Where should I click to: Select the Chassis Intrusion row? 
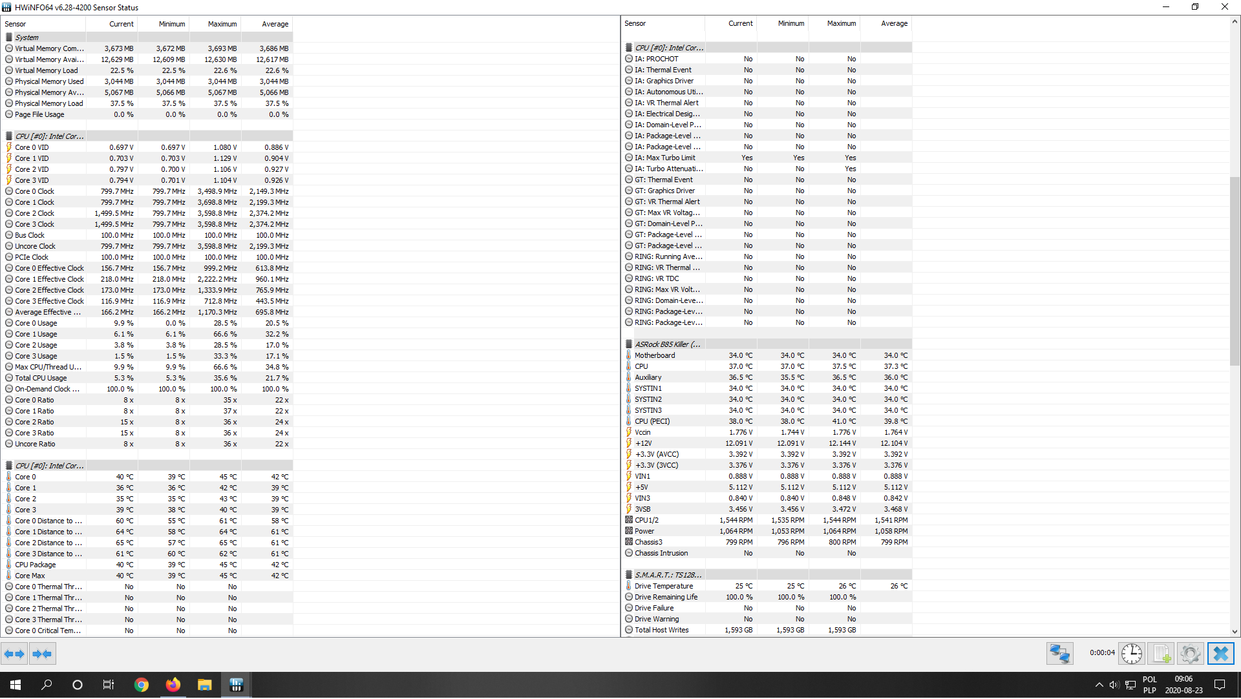point(767,553)
